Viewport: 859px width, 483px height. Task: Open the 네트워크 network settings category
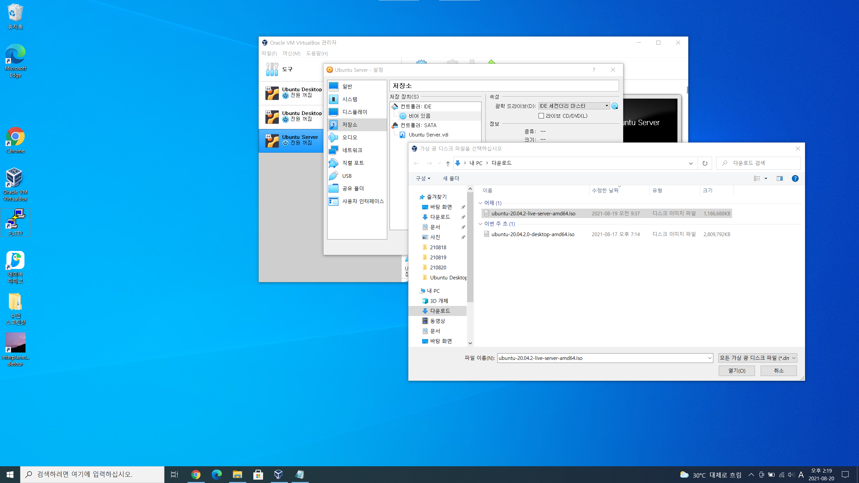tap(352, 150)
